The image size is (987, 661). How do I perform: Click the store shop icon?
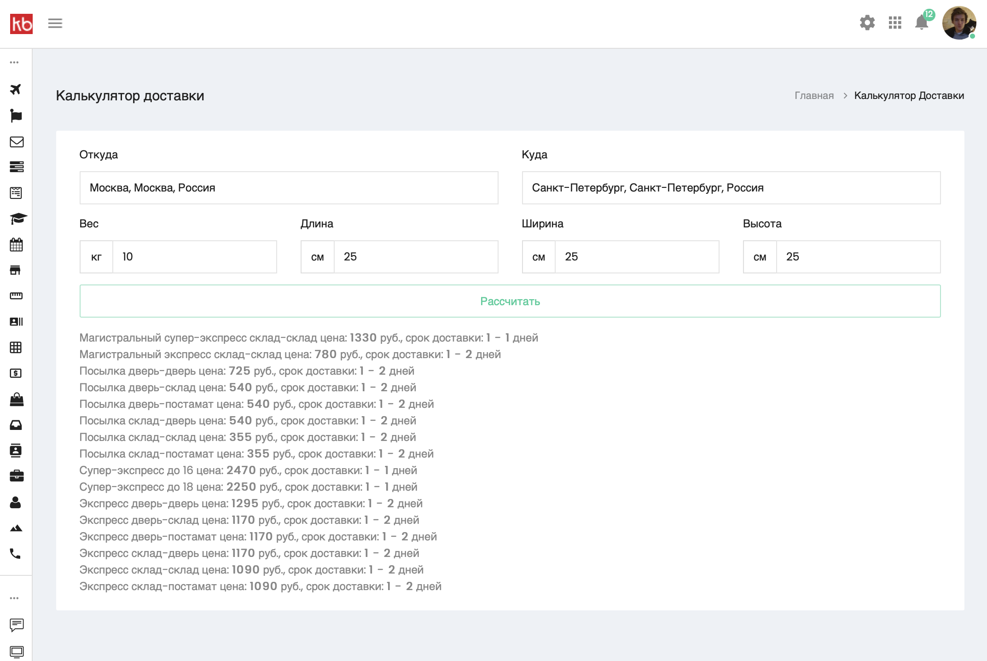coord(16,270)
